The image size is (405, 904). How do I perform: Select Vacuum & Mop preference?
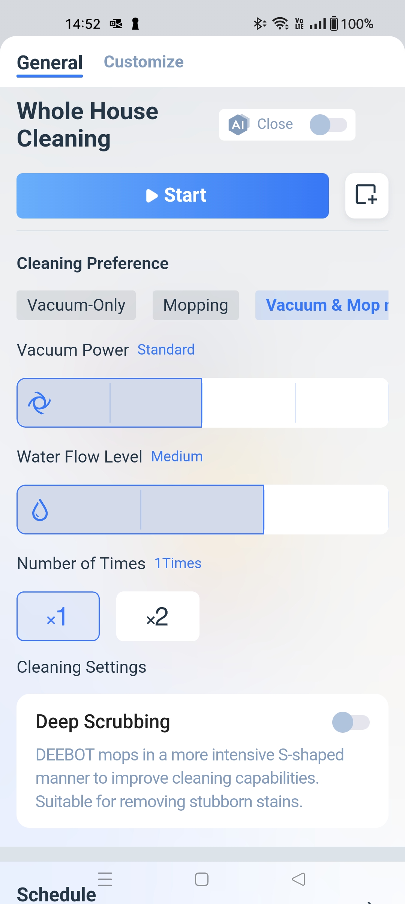(x=322, y=305)
